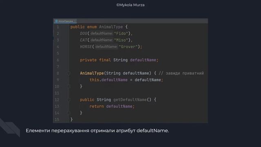Image resolution: width=261 pixels, height=147 pixels.
Task: Click the 'завжди приватний' comment
Action: [181, 73]
